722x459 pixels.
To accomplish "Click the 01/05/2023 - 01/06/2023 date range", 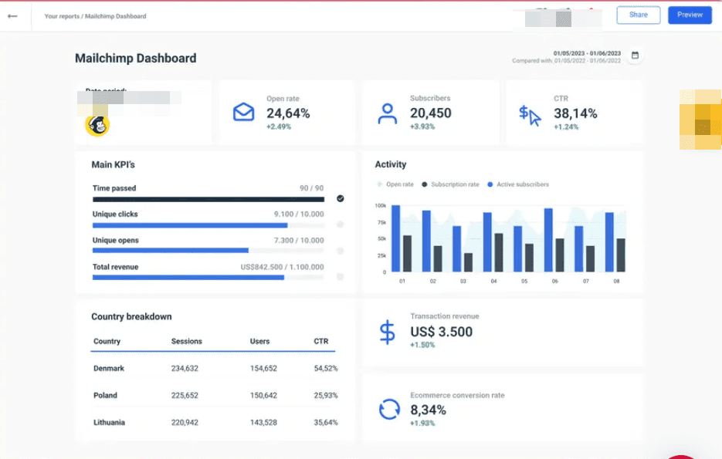I will (587, 53).
